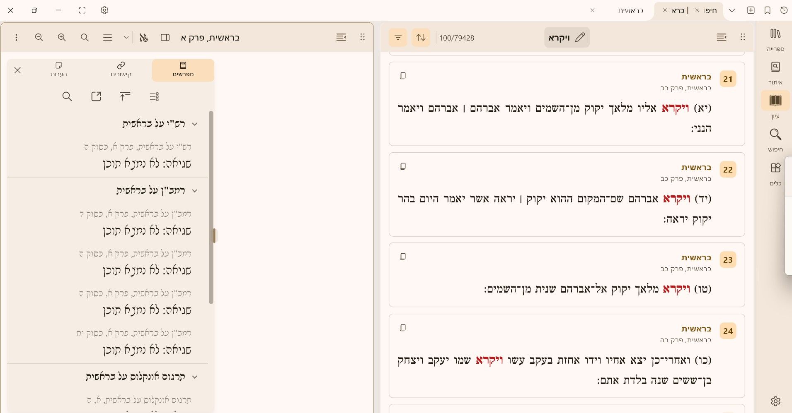Click the text lines layout icon in book toolbar
Screen dimensions: 792x413
coord(107,38)
